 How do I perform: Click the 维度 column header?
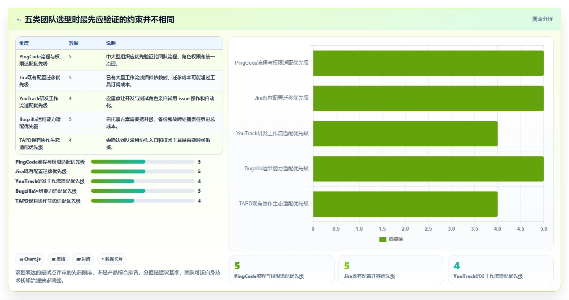pyautogui.click(x=24, y=43)
